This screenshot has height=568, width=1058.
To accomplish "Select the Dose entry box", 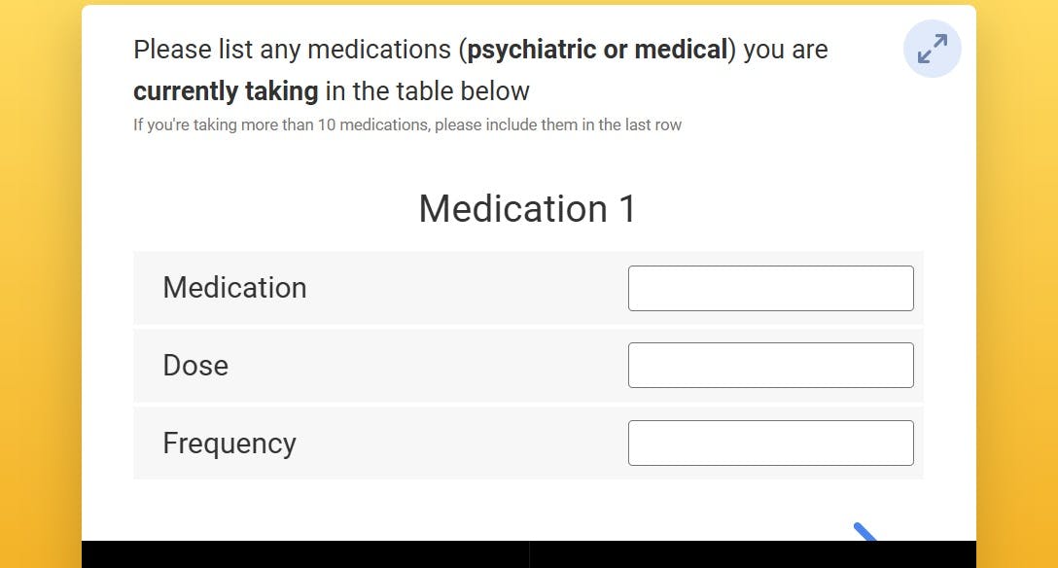I will click(x=770, y=365).
